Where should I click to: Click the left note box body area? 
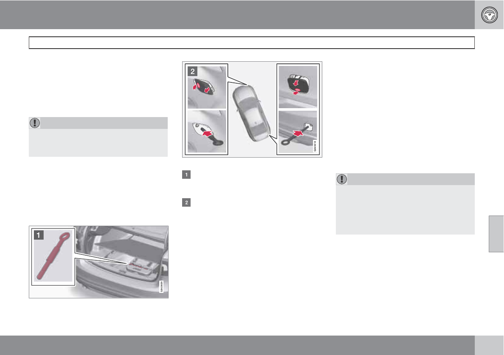pos(98,143)
